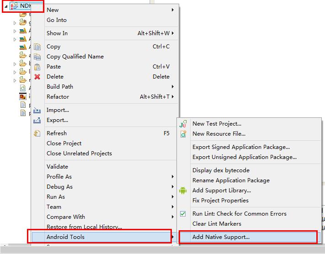Viewport: 325px width, 254px height.
Task: Click the New Test Project JUnit icon
Action: point(183,124)
